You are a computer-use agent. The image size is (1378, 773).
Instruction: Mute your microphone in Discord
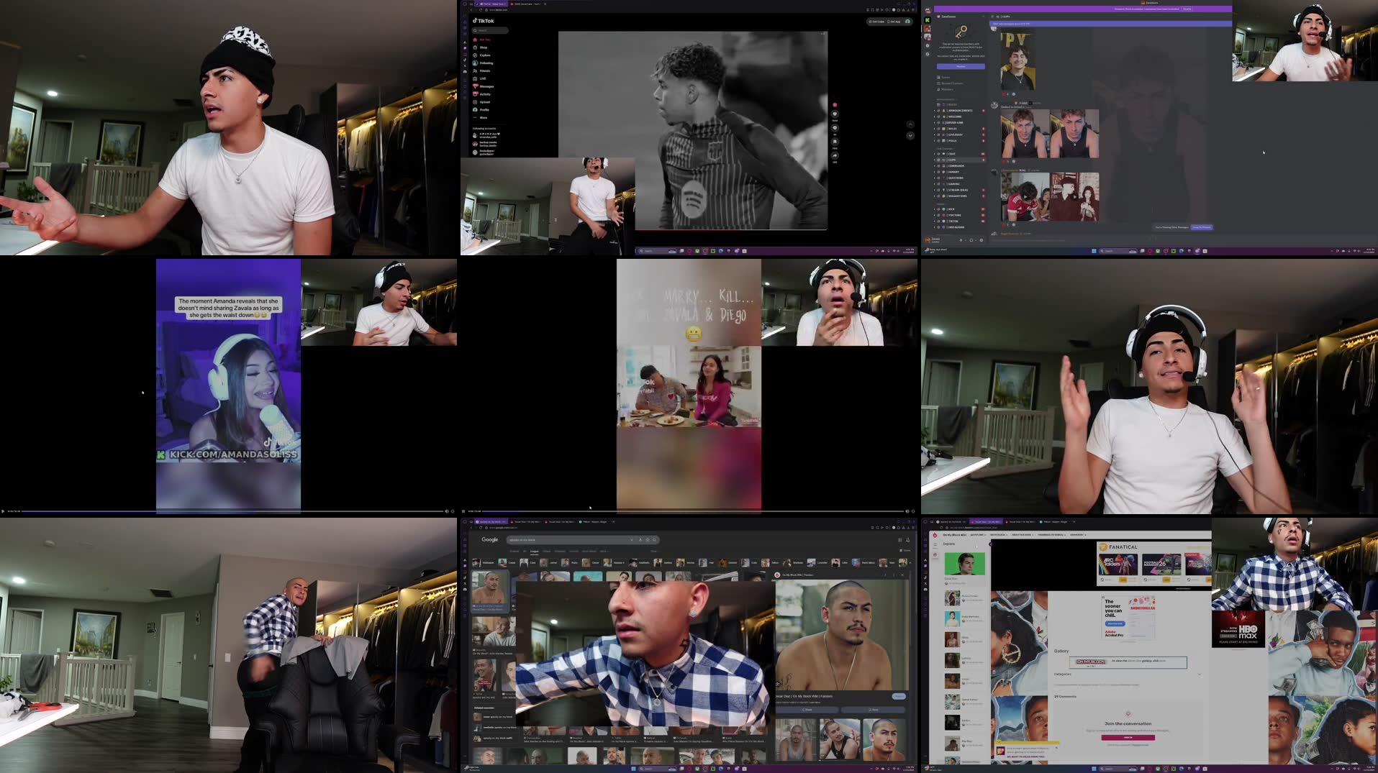(x=961, y=239)
